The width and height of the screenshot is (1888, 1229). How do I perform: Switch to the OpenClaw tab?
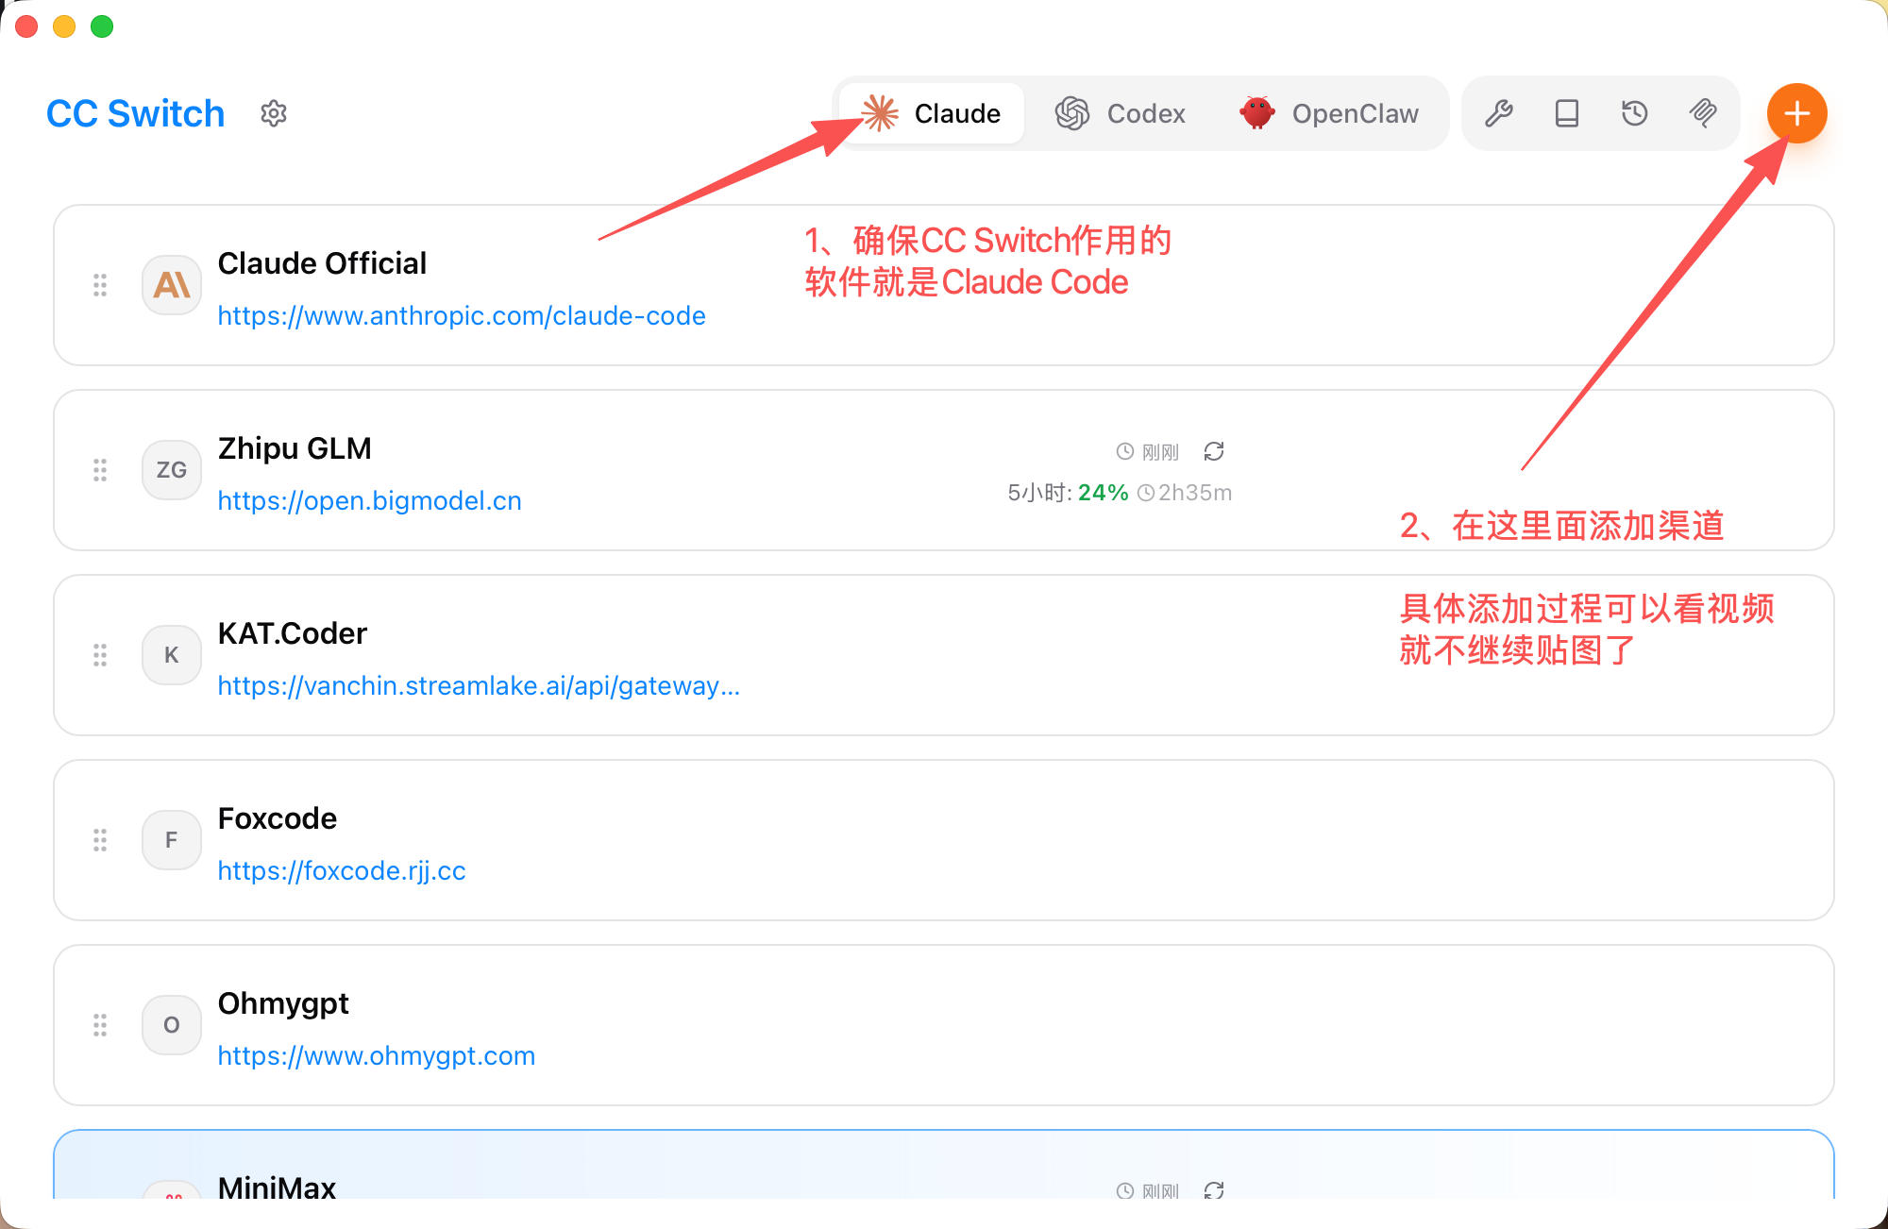(1329, 113)
